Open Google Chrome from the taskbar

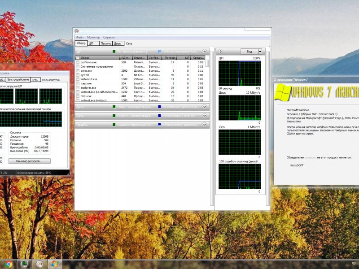tap(9, 264)
